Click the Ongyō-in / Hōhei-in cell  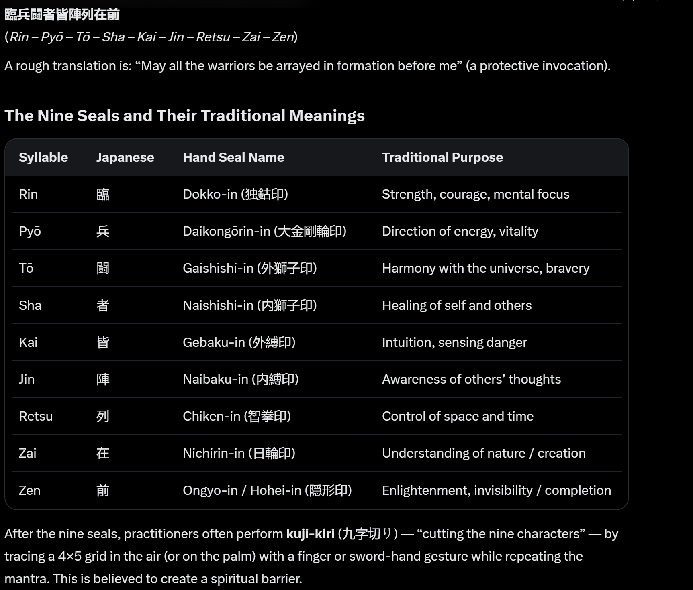267,490
